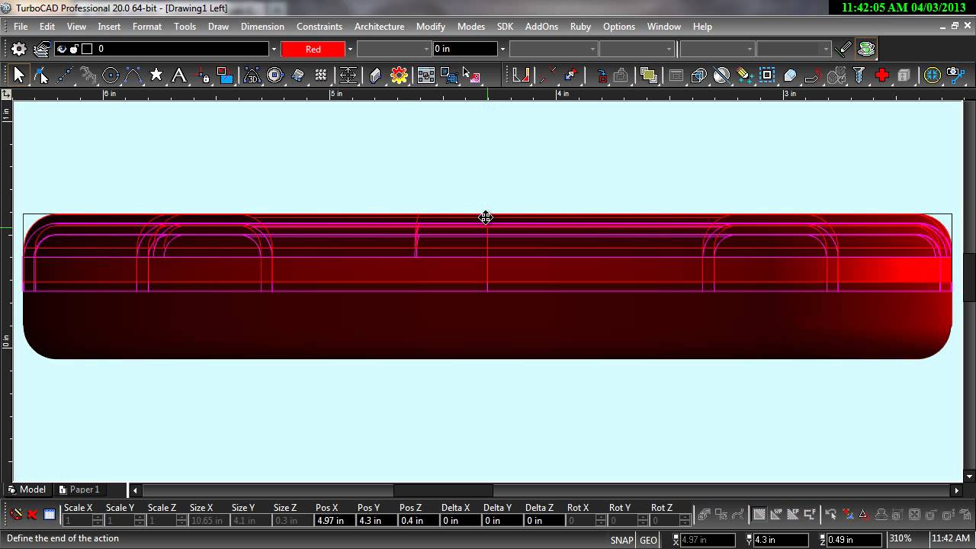This screenshot has width=976, height=549.
Task: Open the Ruby menu
Action: [x=580, y=26]
